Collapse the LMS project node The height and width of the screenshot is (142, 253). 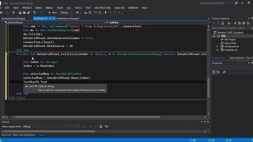214,36
